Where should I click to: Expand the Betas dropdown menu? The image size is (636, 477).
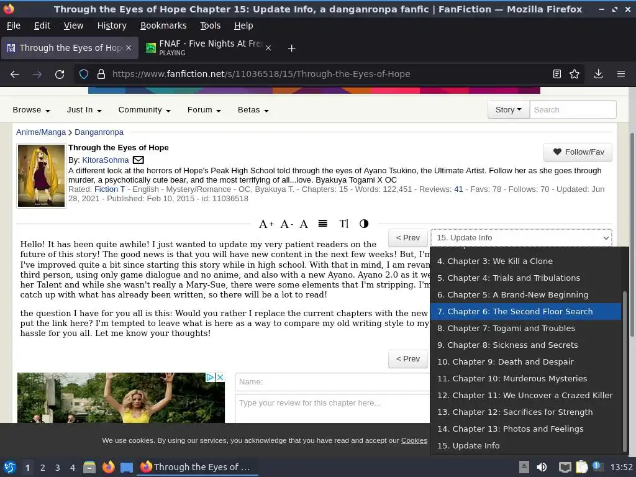(253, 110)
